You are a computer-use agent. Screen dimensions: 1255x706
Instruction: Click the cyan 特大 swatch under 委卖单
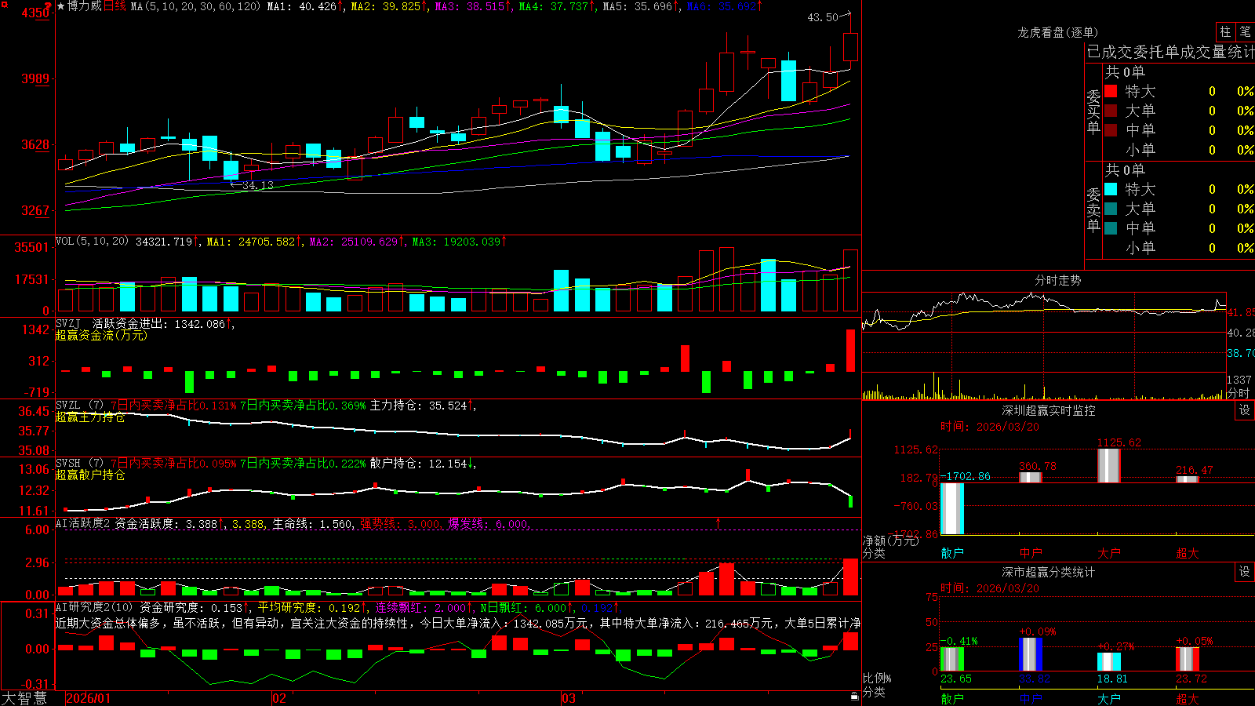(1111, 189)
